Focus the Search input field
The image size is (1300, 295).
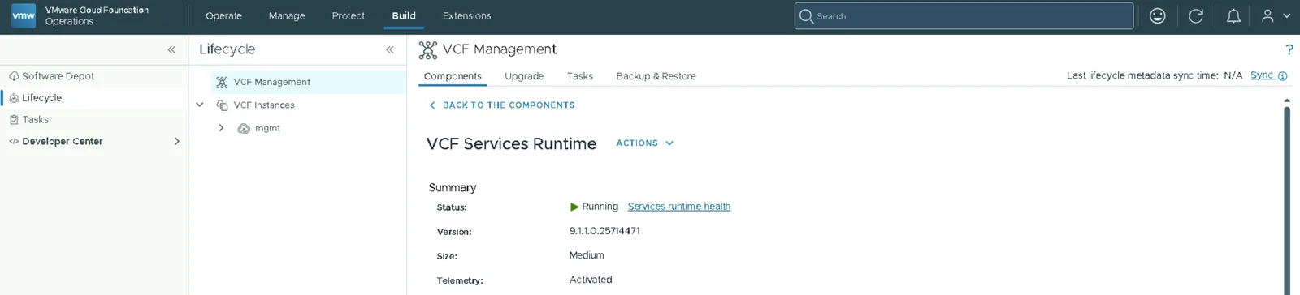(x=964, y=16)
